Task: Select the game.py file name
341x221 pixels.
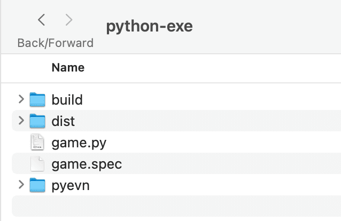Action: click(x=79, y=143)
